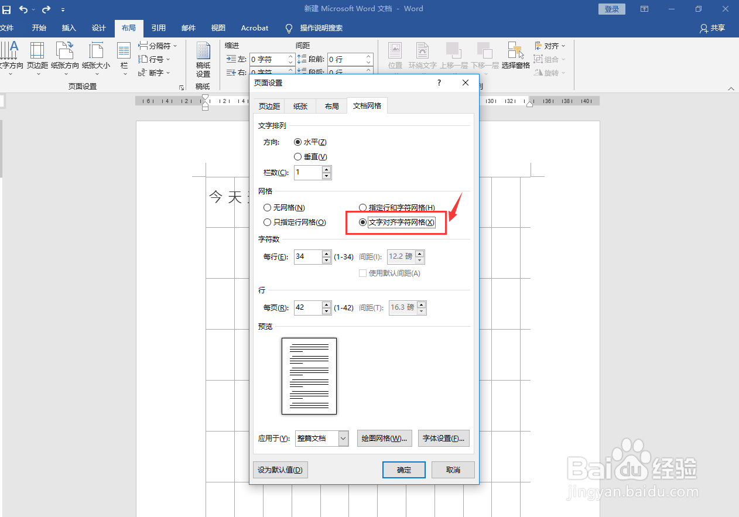Click the Redo arrow icon
739x517 pixels.
pos(46,9)
